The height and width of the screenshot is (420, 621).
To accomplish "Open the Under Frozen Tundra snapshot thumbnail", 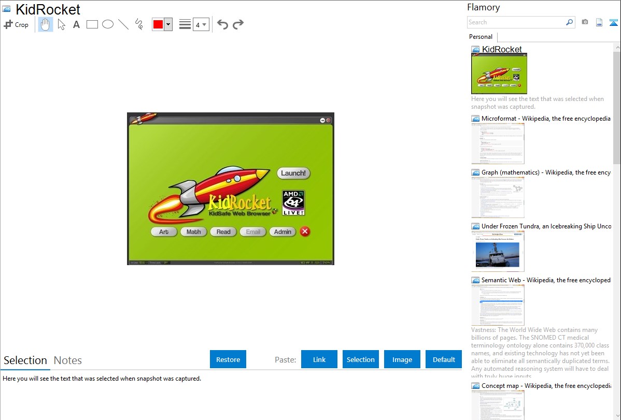I will (498, 251).
